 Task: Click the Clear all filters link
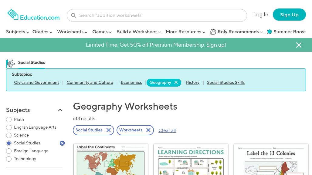pyautogui.click(x=167, y=130)
